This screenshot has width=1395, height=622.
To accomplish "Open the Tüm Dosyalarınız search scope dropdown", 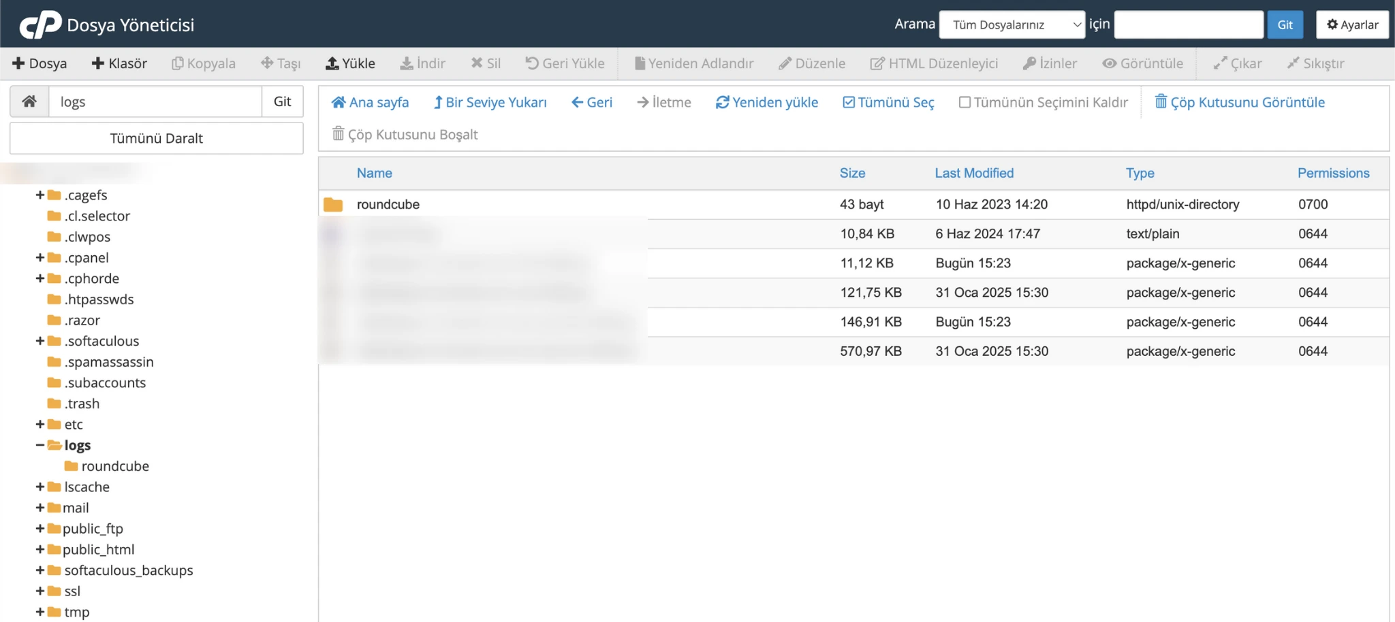I will pyautogui.click(x=1012, y=24).
